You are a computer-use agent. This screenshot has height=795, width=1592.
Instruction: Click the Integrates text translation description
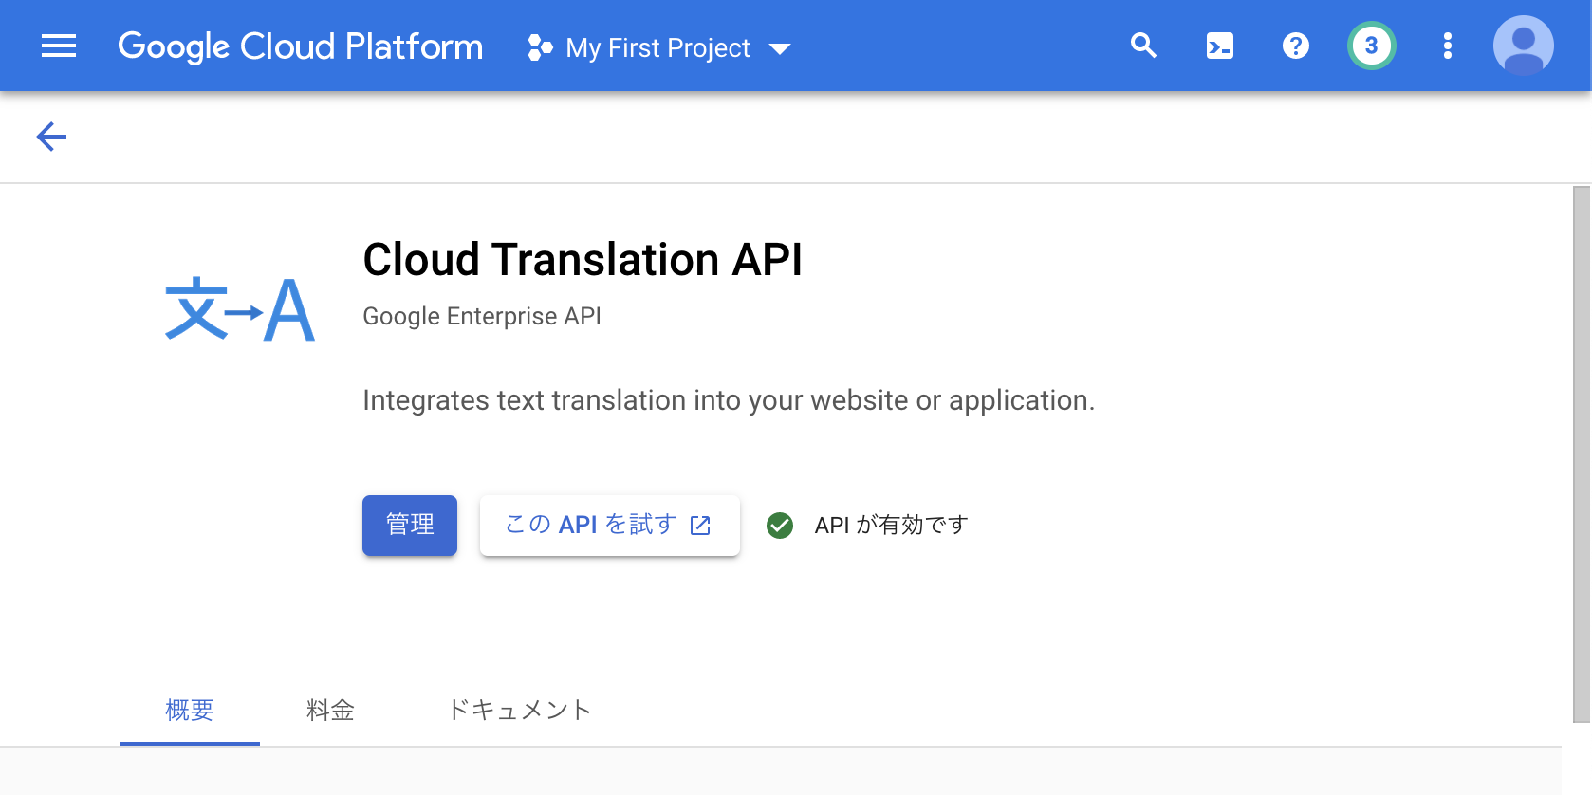click(729, 400)
